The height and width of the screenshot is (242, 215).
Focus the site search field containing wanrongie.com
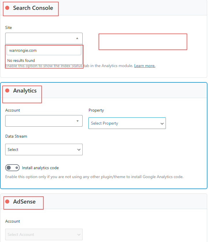pyautogui.click(x=44, y=50)
